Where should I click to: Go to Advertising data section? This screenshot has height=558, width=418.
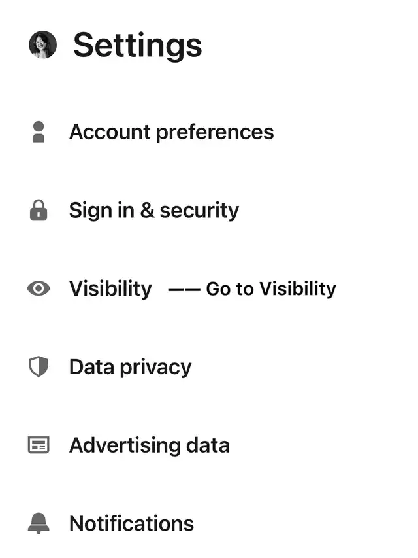click(x=150, y=445)
